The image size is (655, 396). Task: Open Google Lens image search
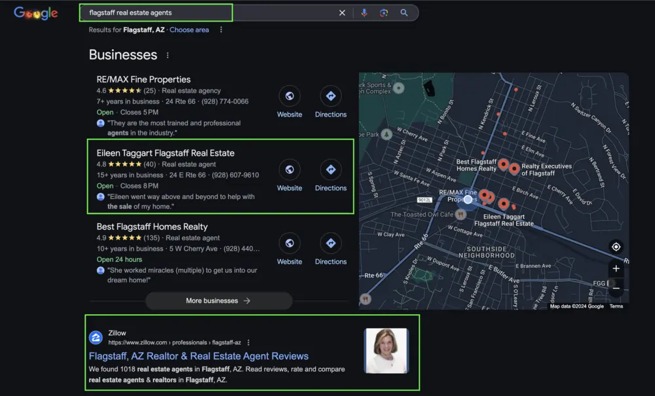tap(384, 12)
